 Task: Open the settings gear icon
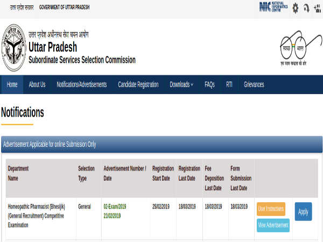pyautogui.click(x=295, y=8)
